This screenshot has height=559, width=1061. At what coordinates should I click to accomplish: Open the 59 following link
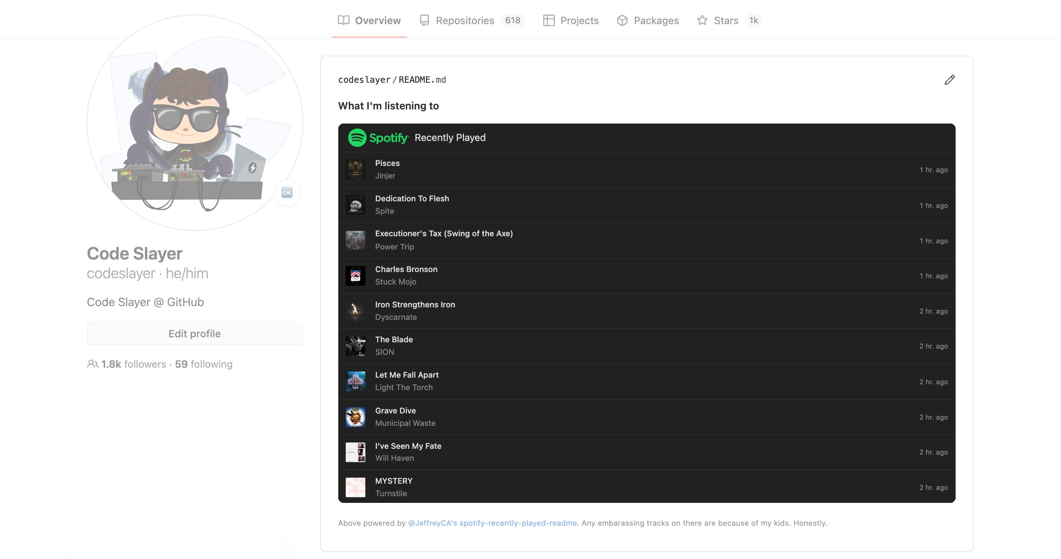(x=204, y=364)
